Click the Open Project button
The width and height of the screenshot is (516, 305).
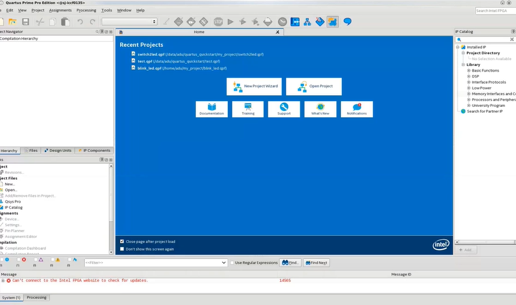[x=314, y=87]
